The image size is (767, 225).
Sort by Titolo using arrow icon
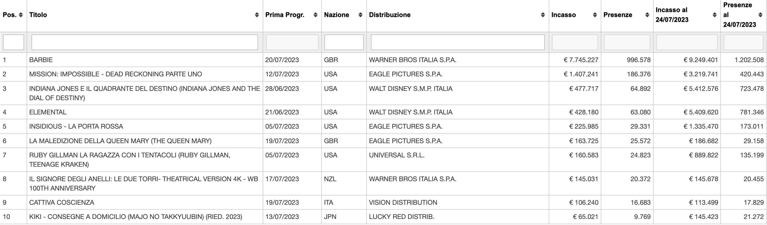(x=257, y=15)
